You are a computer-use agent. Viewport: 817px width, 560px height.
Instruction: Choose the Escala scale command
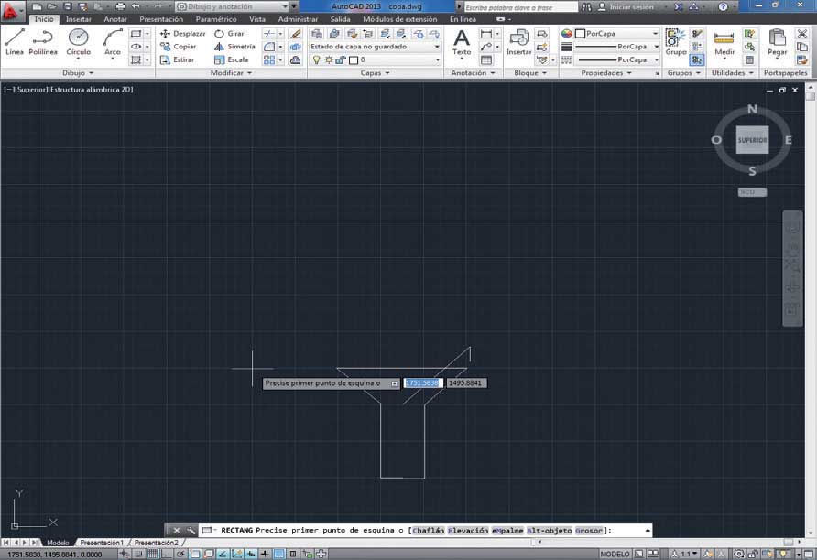pos(232,59)
